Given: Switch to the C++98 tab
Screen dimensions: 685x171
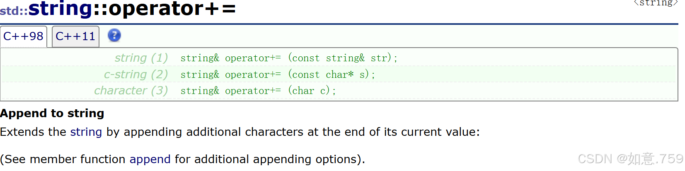Looking at the screenshot, I should pyautogui.click(x=24, y=36).
